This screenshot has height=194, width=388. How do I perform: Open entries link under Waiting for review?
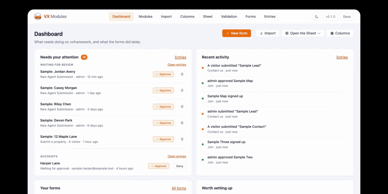coord(177,64)
